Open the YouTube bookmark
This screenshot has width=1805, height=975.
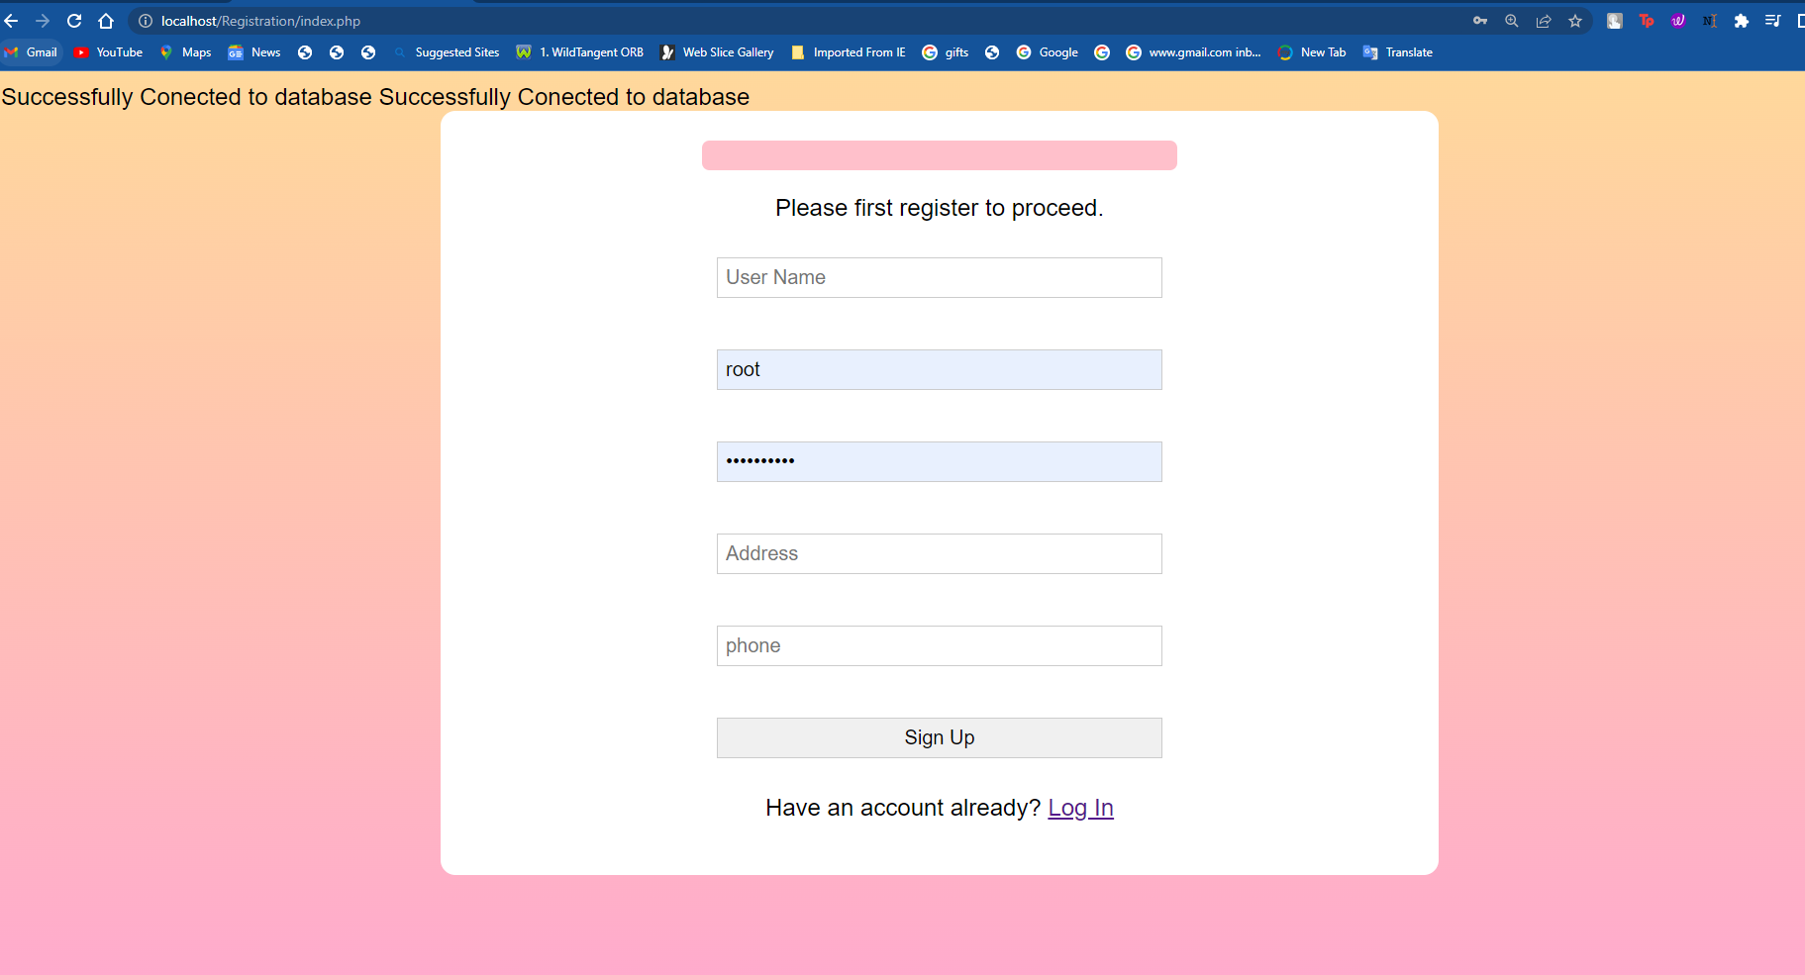108,51
